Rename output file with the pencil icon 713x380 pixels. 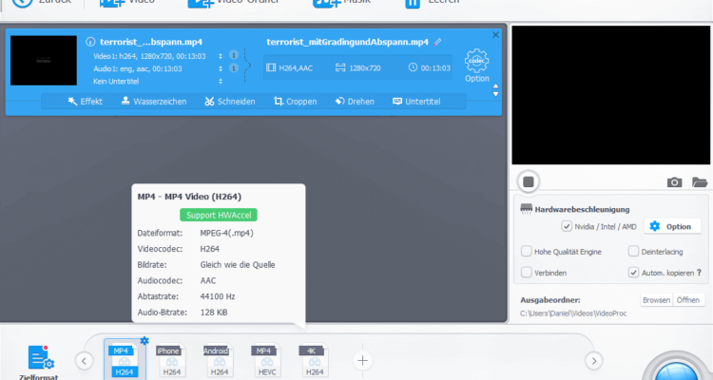(x=438, y=42)
